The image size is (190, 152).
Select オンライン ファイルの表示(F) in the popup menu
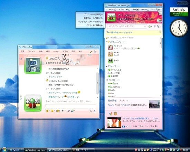click(x=90, y=22)
